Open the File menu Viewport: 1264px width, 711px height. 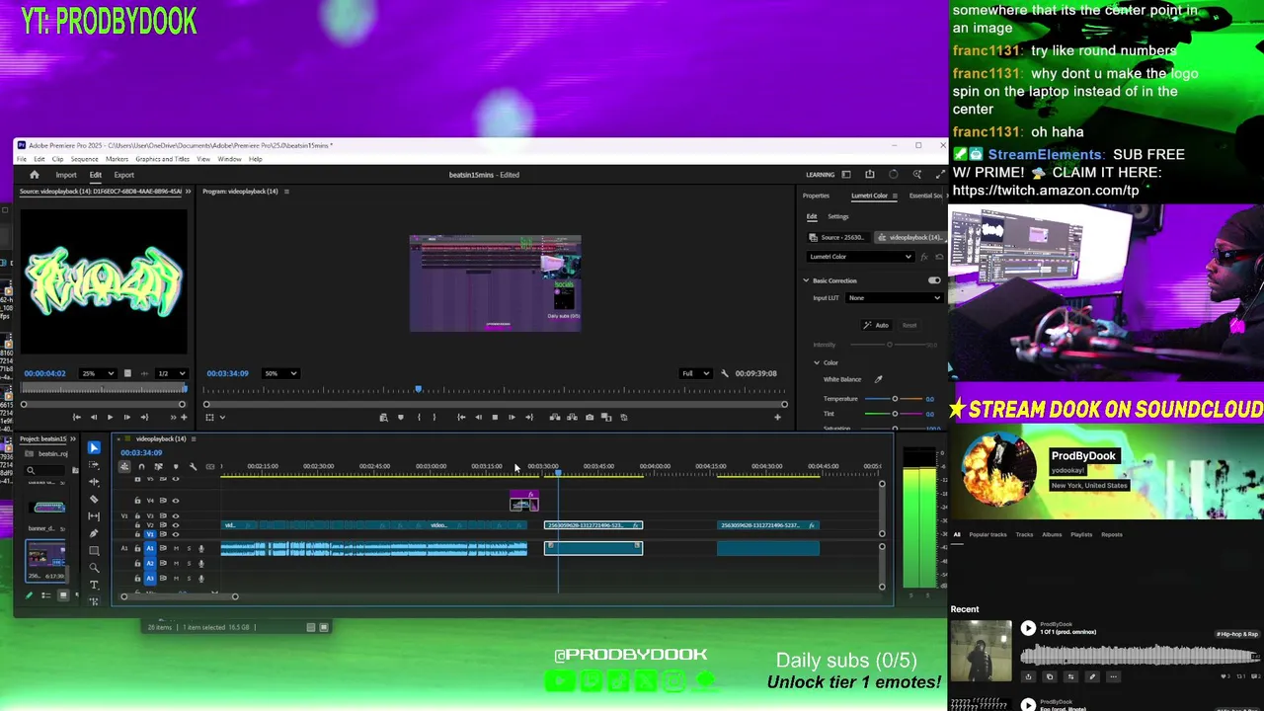point(21,159)
